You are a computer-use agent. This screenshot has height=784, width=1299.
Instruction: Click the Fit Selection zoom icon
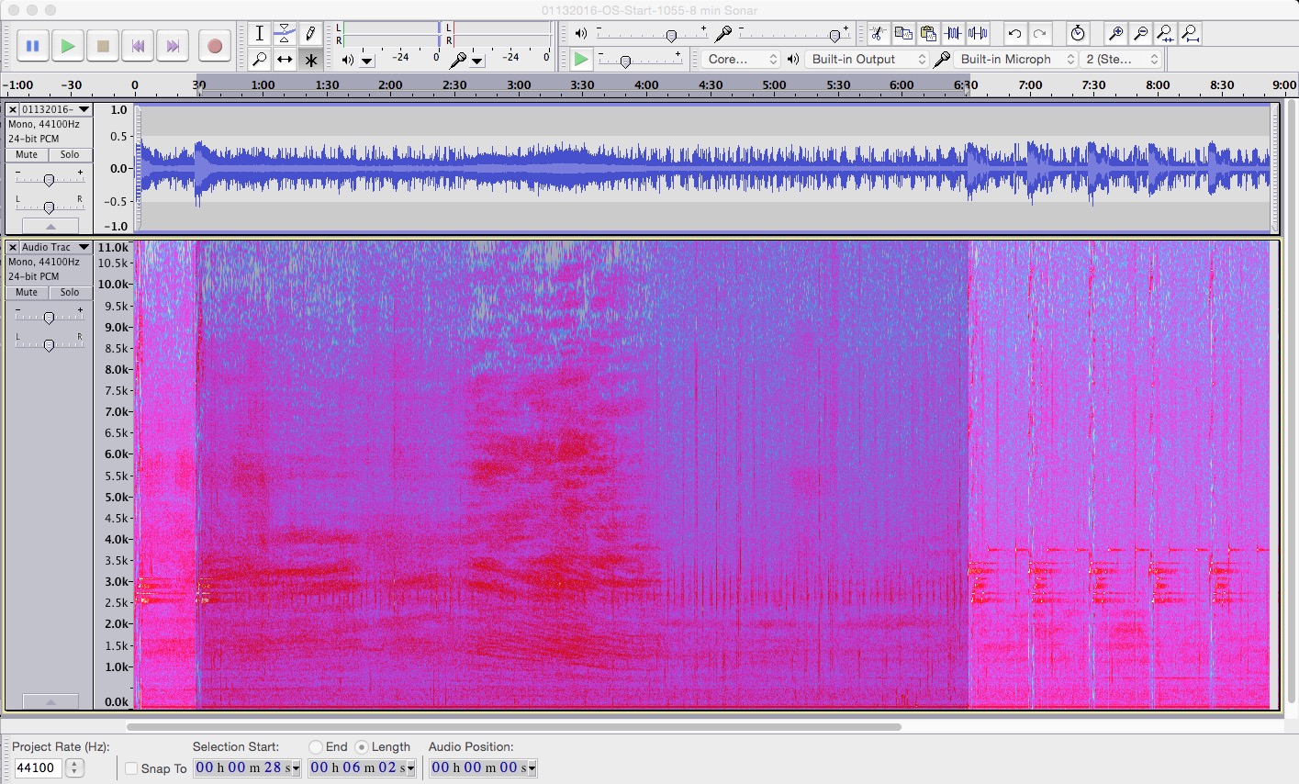1165,34
